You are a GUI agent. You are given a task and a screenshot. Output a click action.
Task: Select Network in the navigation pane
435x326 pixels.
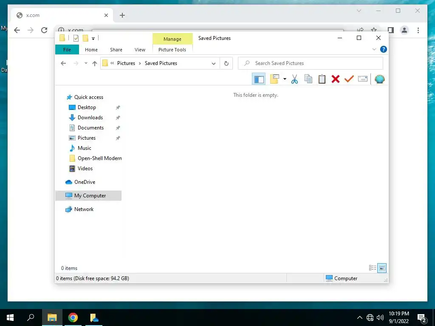click(84, 209)
